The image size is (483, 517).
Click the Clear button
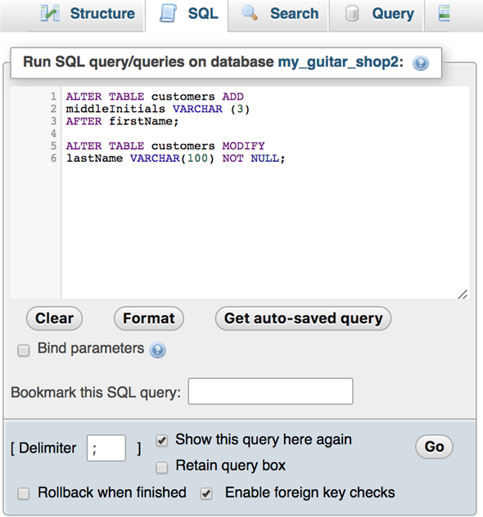(54, 318)
